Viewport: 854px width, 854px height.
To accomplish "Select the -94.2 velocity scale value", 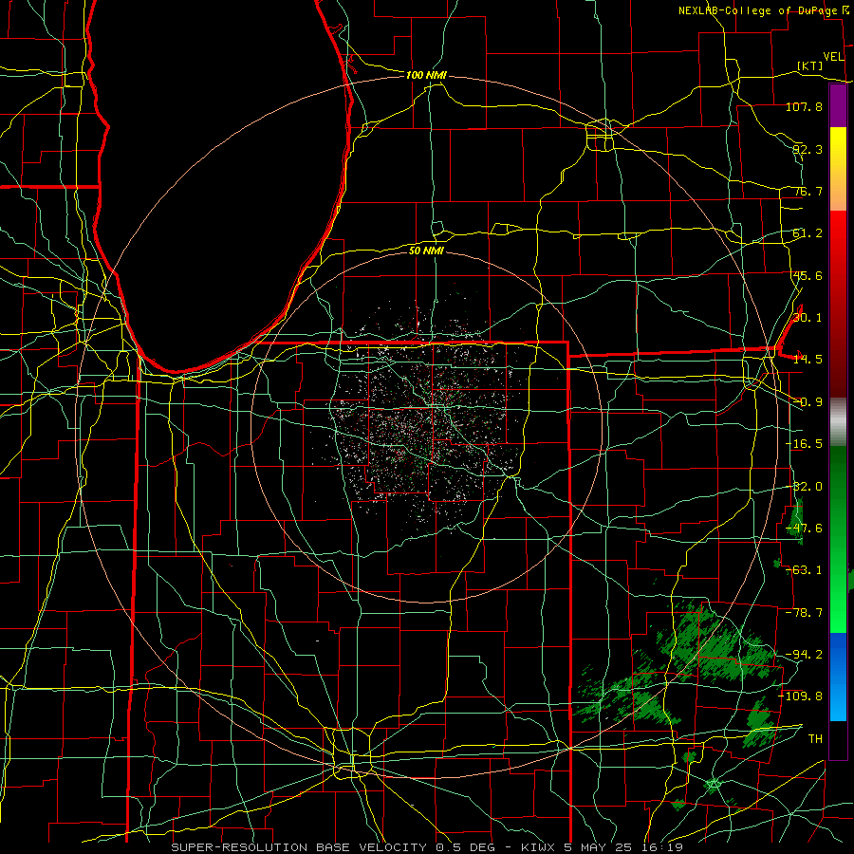I will [804, 654].
